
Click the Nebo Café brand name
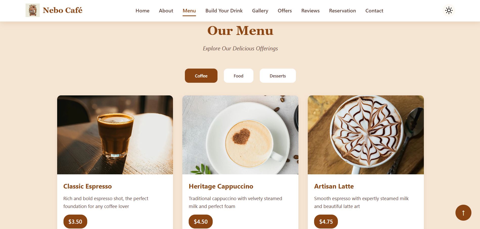tap(62, 10)
